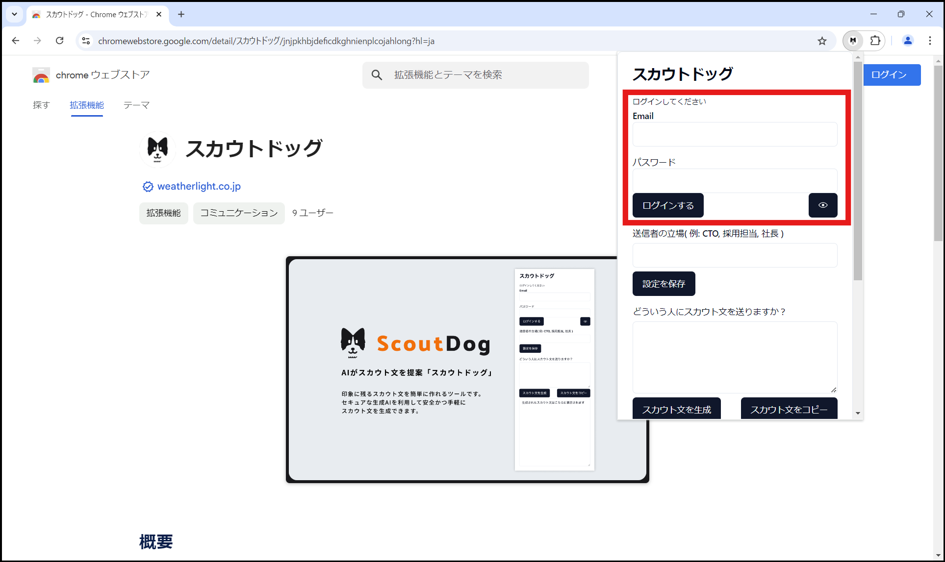Image resolution: width=945 pixels, height=562 pixels.
Task: Open the Chrome profile avatar
Action: tap(908, 41)
